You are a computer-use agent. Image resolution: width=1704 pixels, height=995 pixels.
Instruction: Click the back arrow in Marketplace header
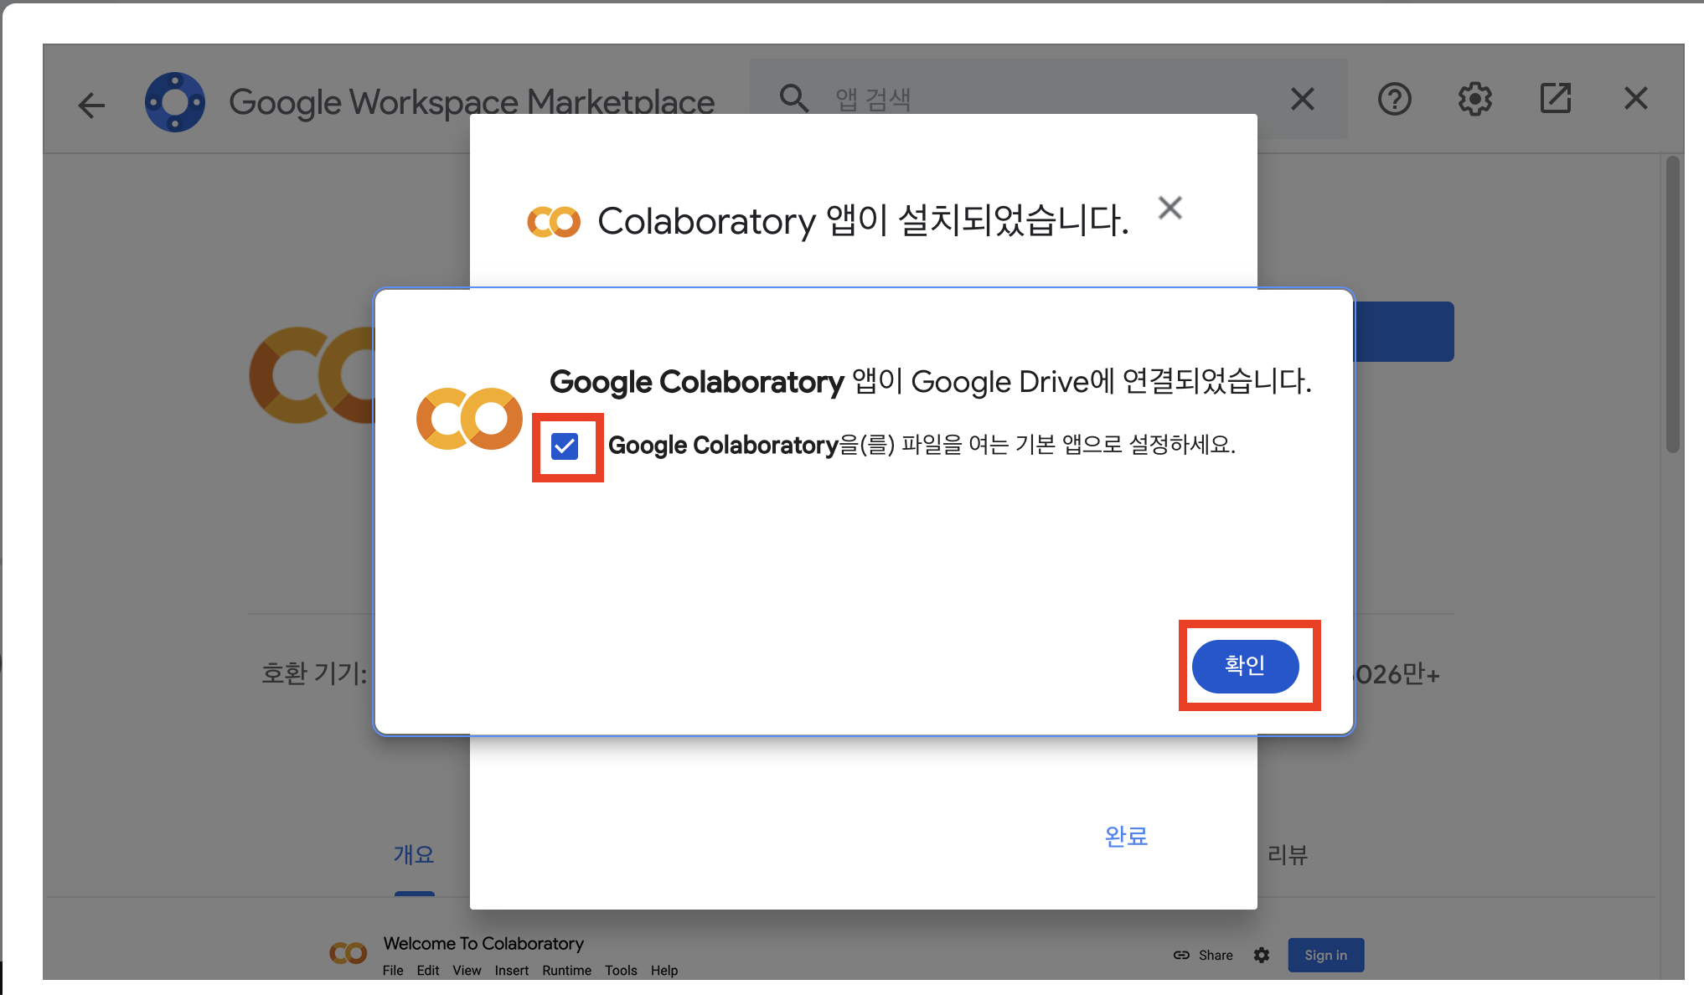(x=91, y=105)
